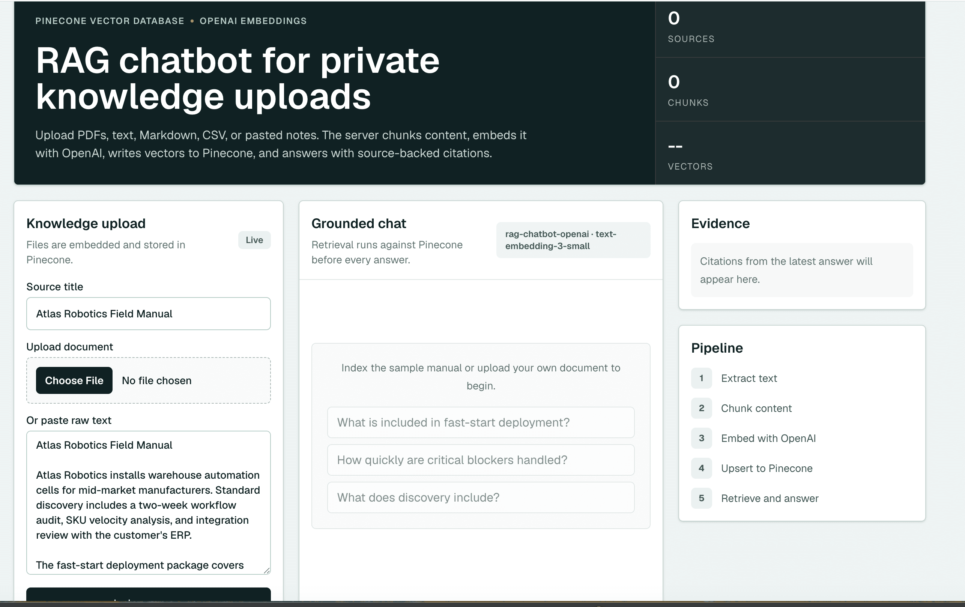Click the 'Extract text' pipeline step label
Viewport: 965px width, 607px height.
[749, 378]
